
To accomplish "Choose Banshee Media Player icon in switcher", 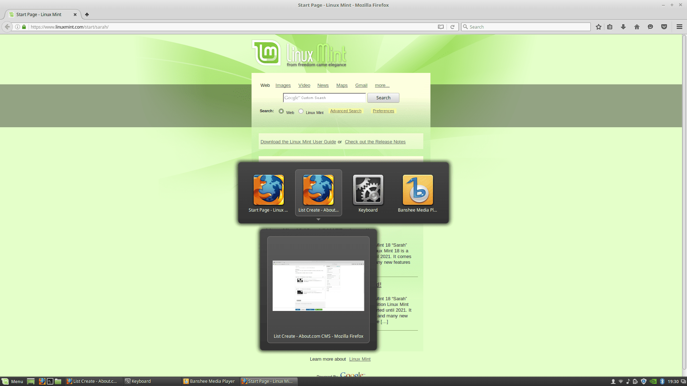I will pyautogui.click(x=418, y=190).
